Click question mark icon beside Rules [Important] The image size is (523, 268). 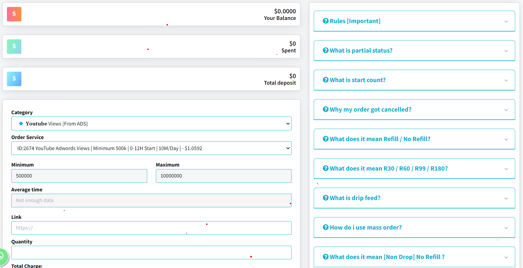326,21
